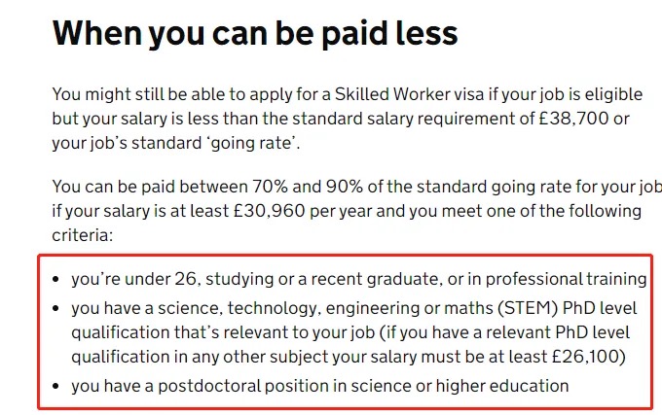This screenshot has width=662, height=415.
Task: Click 'higher education' in the last bullet
Action: [502, 387]
